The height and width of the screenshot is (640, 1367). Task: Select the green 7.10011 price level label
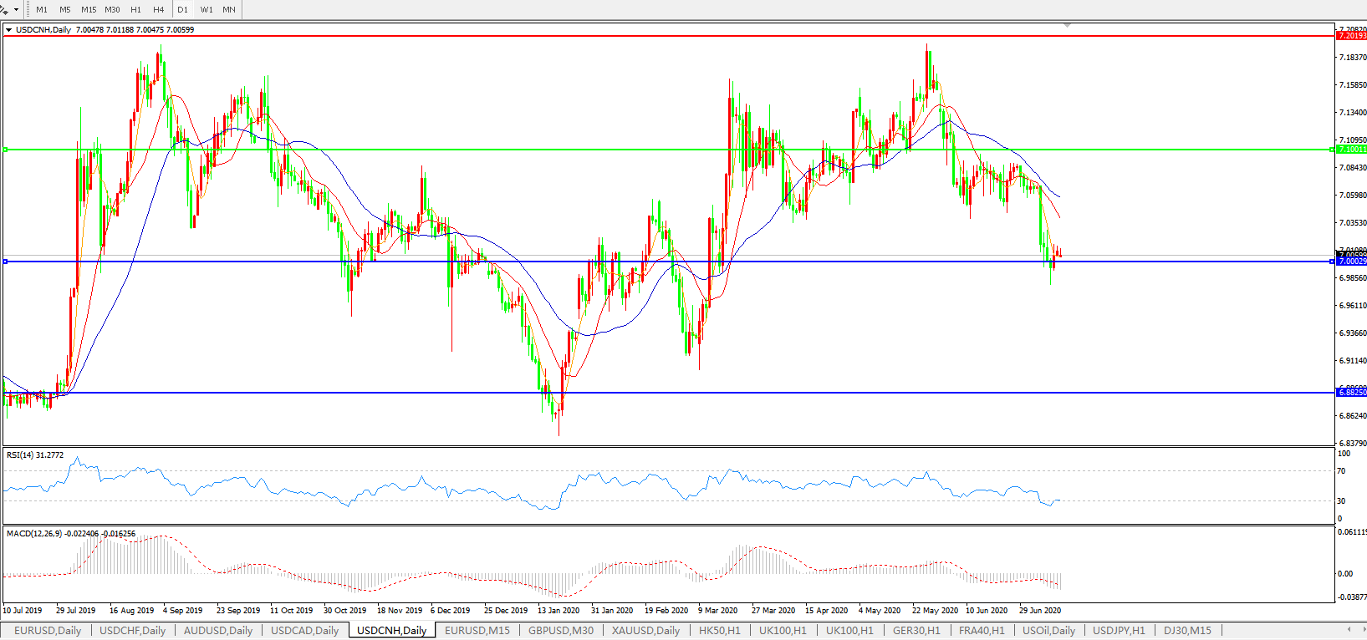coord(1351,150)
